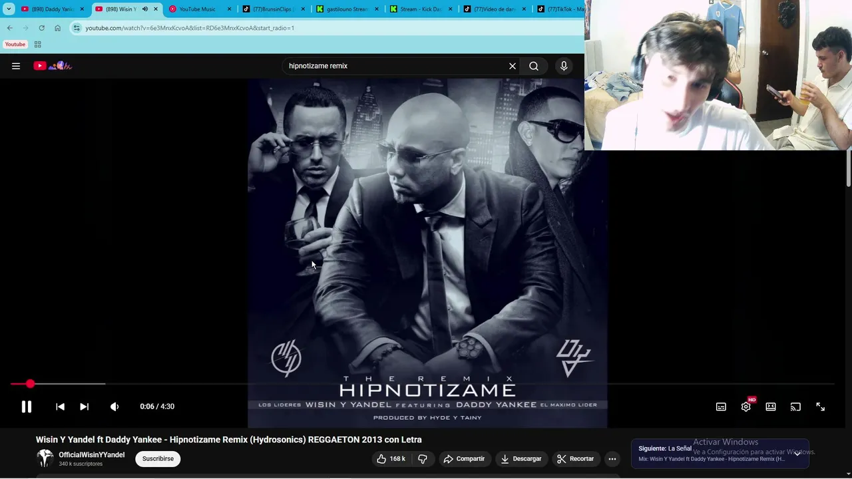Screen dimensions: 852x479
Task: Expand the Siguiente playlist panel chevron
Action: pyautogui.click(x=797, y=453)
